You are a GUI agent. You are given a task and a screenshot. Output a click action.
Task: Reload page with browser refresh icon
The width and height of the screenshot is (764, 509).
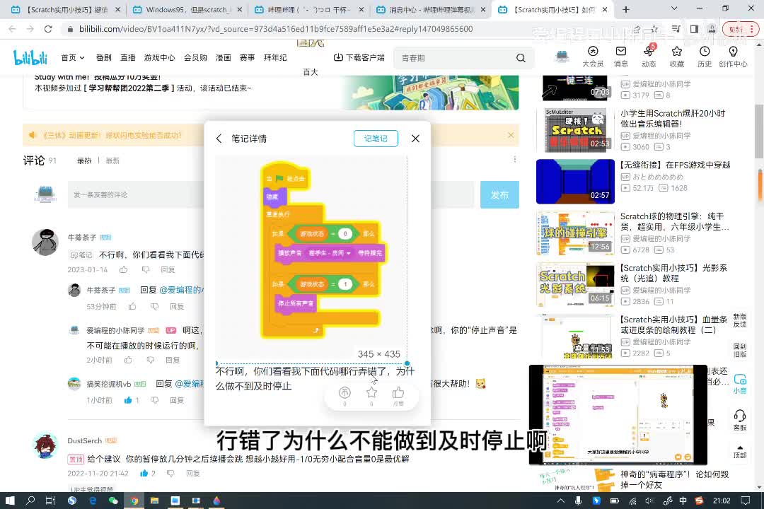[x=48, y=29]
